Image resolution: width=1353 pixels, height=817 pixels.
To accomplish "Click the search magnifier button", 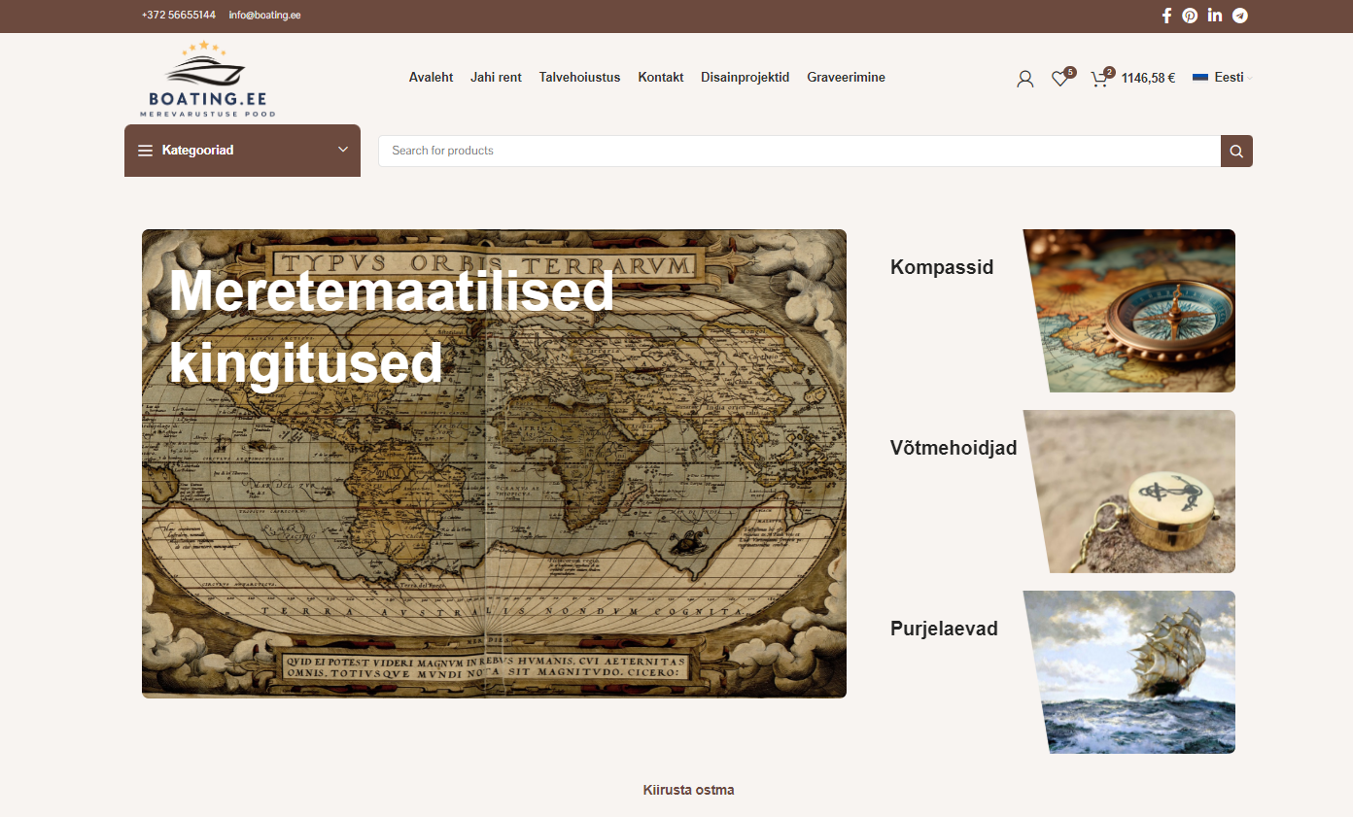I will (1236, 151).
